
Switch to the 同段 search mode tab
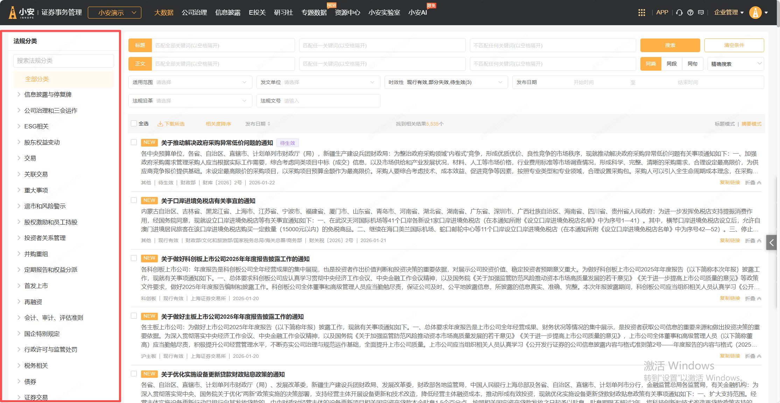[x=672, y=64]
